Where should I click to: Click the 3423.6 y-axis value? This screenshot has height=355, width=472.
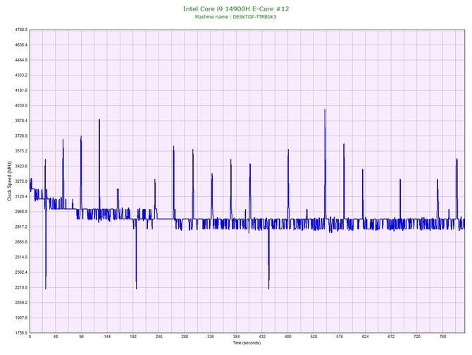point(21,166)
